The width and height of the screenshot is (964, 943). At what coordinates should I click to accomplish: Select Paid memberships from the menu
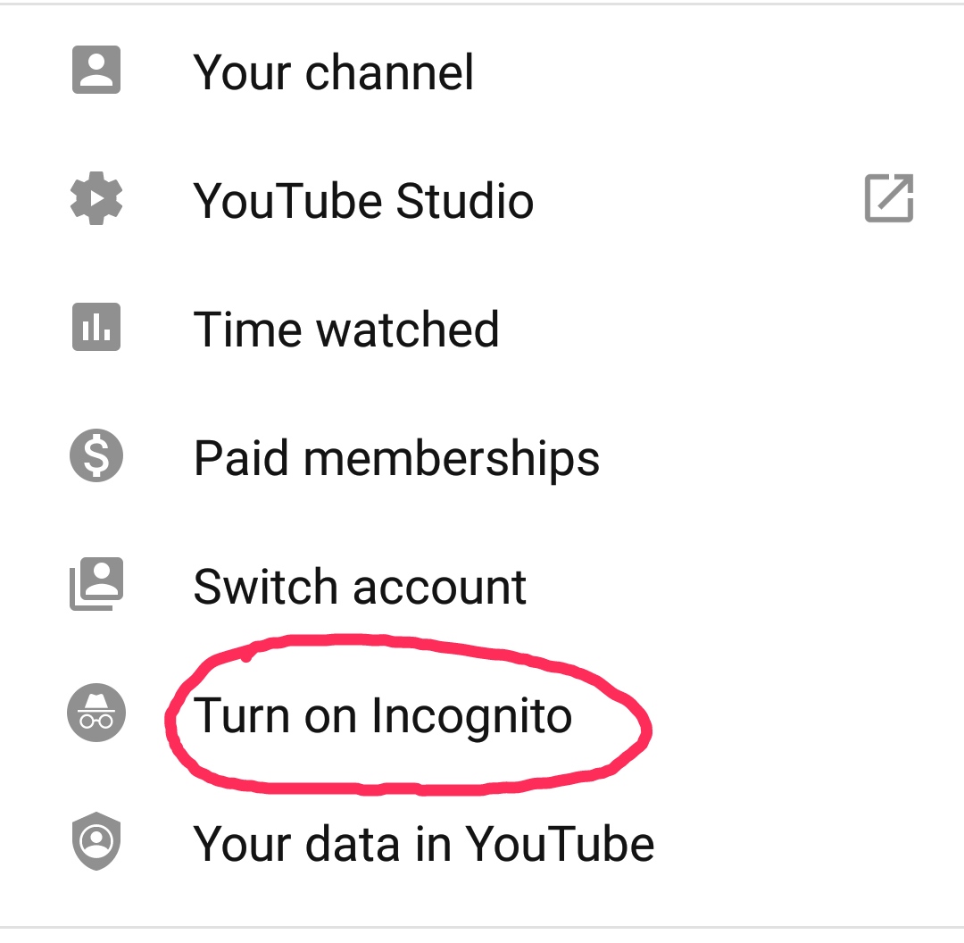coord(397,456)
